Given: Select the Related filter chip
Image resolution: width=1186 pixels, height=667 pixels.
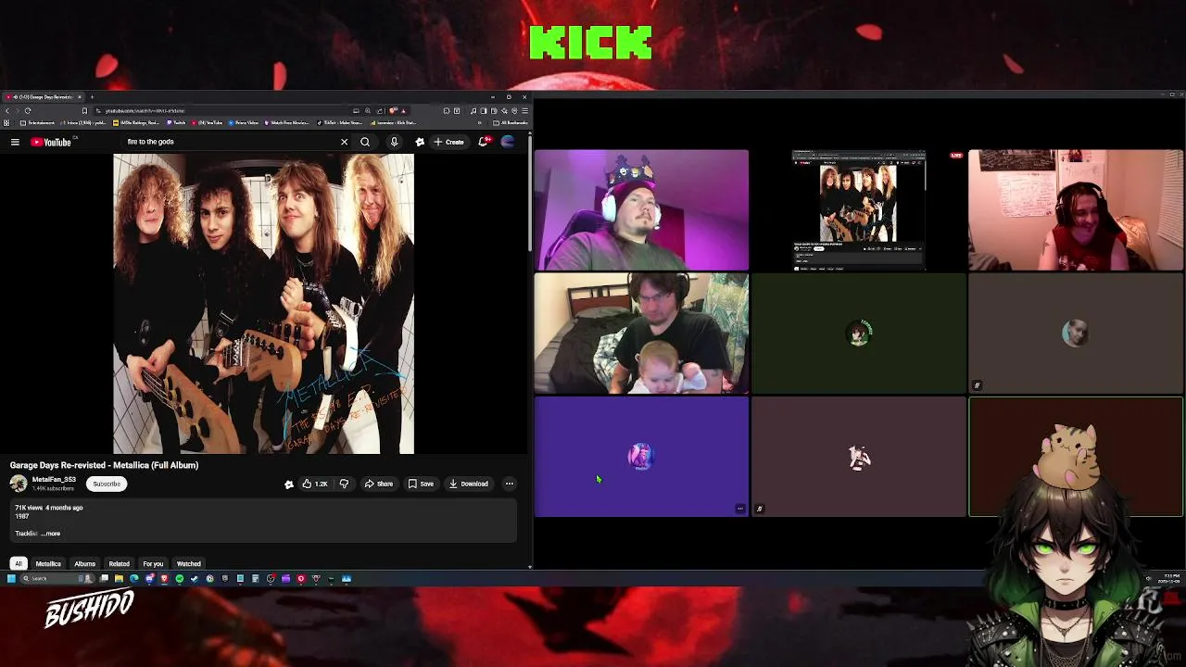Looking at the screenshot, I should 119,563.
